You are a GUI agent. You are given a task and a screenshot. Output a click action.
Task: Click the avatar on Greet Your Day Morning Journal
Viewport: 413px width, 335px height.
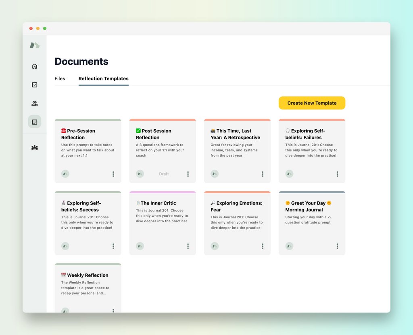[x=289, y=246]
